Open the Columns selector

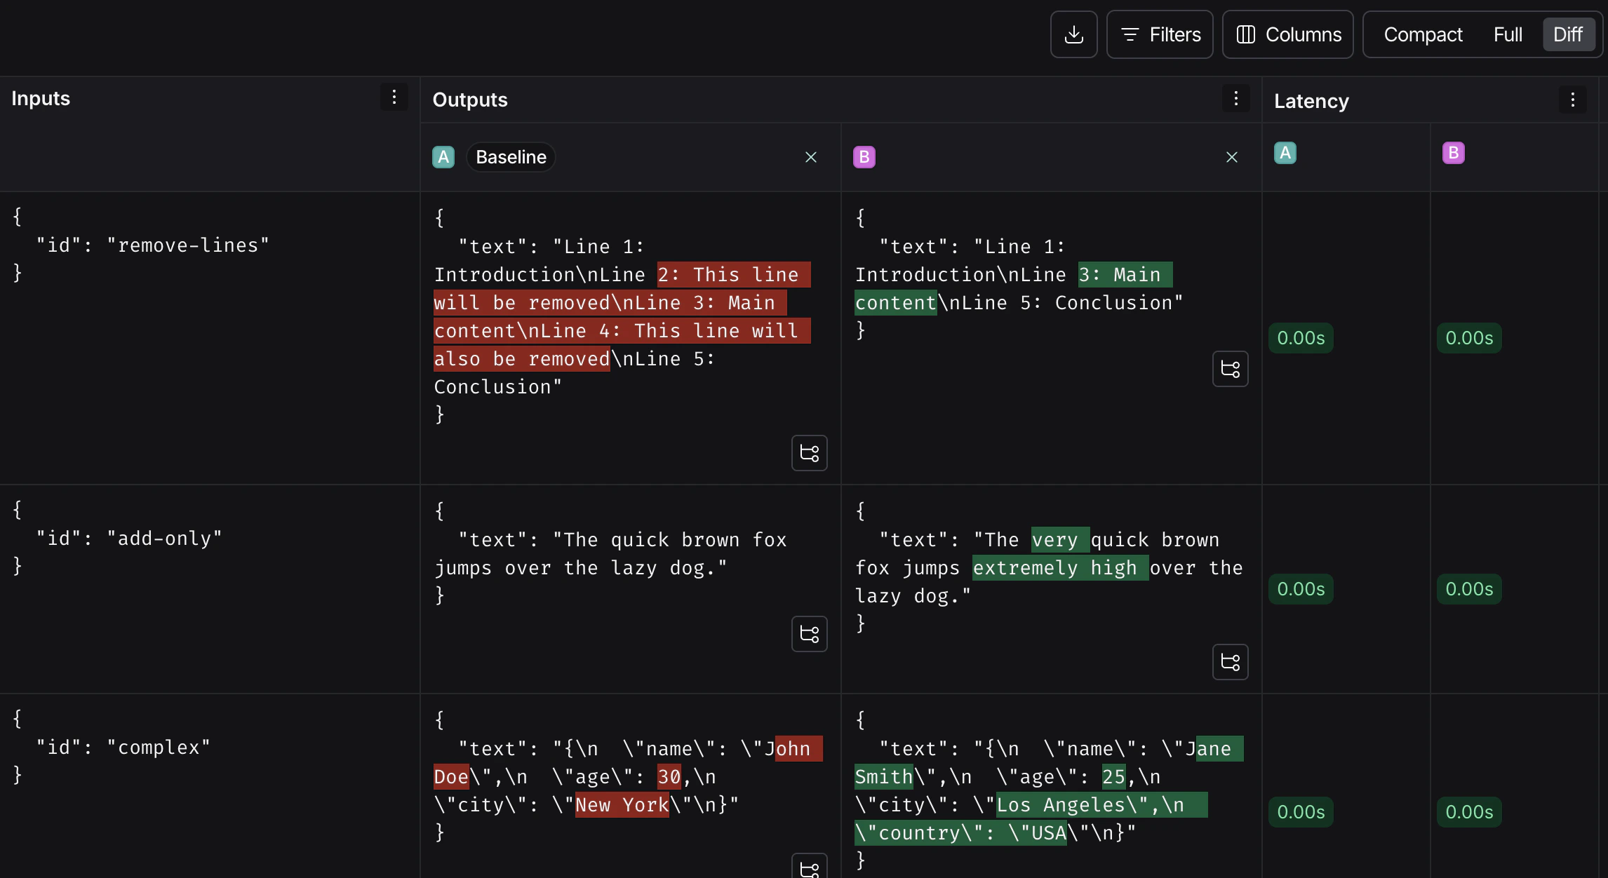pos(1288,34)
